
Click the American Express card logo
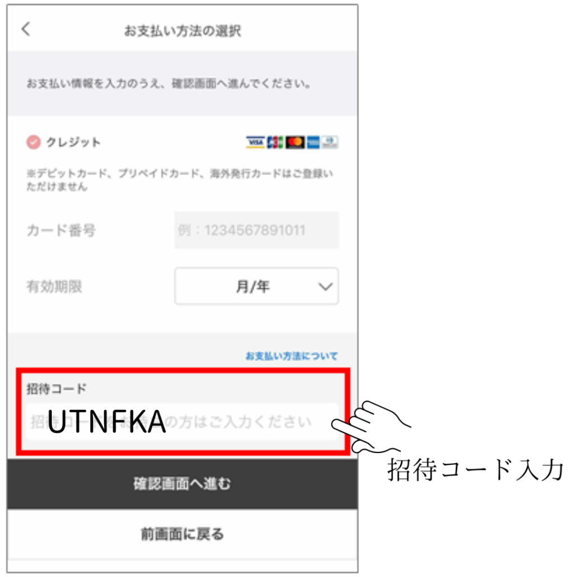[x=313, y=142]
